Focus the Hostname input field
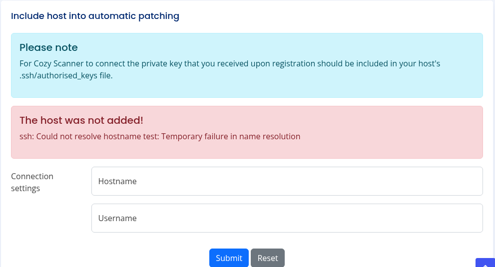 (x=287, y=181)
